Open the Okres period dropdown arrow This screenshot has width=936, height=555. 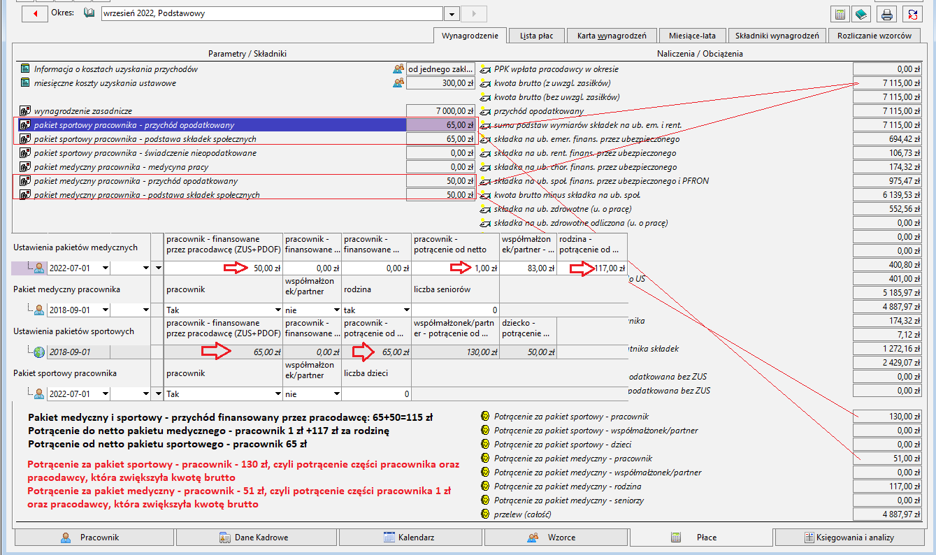[452, 14]
